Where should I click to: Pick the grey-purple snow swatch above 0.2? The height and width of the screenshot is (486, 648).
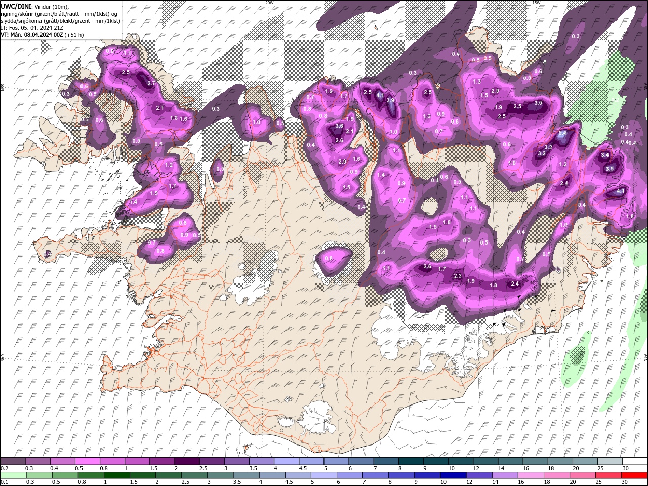[x=13, y=461]
